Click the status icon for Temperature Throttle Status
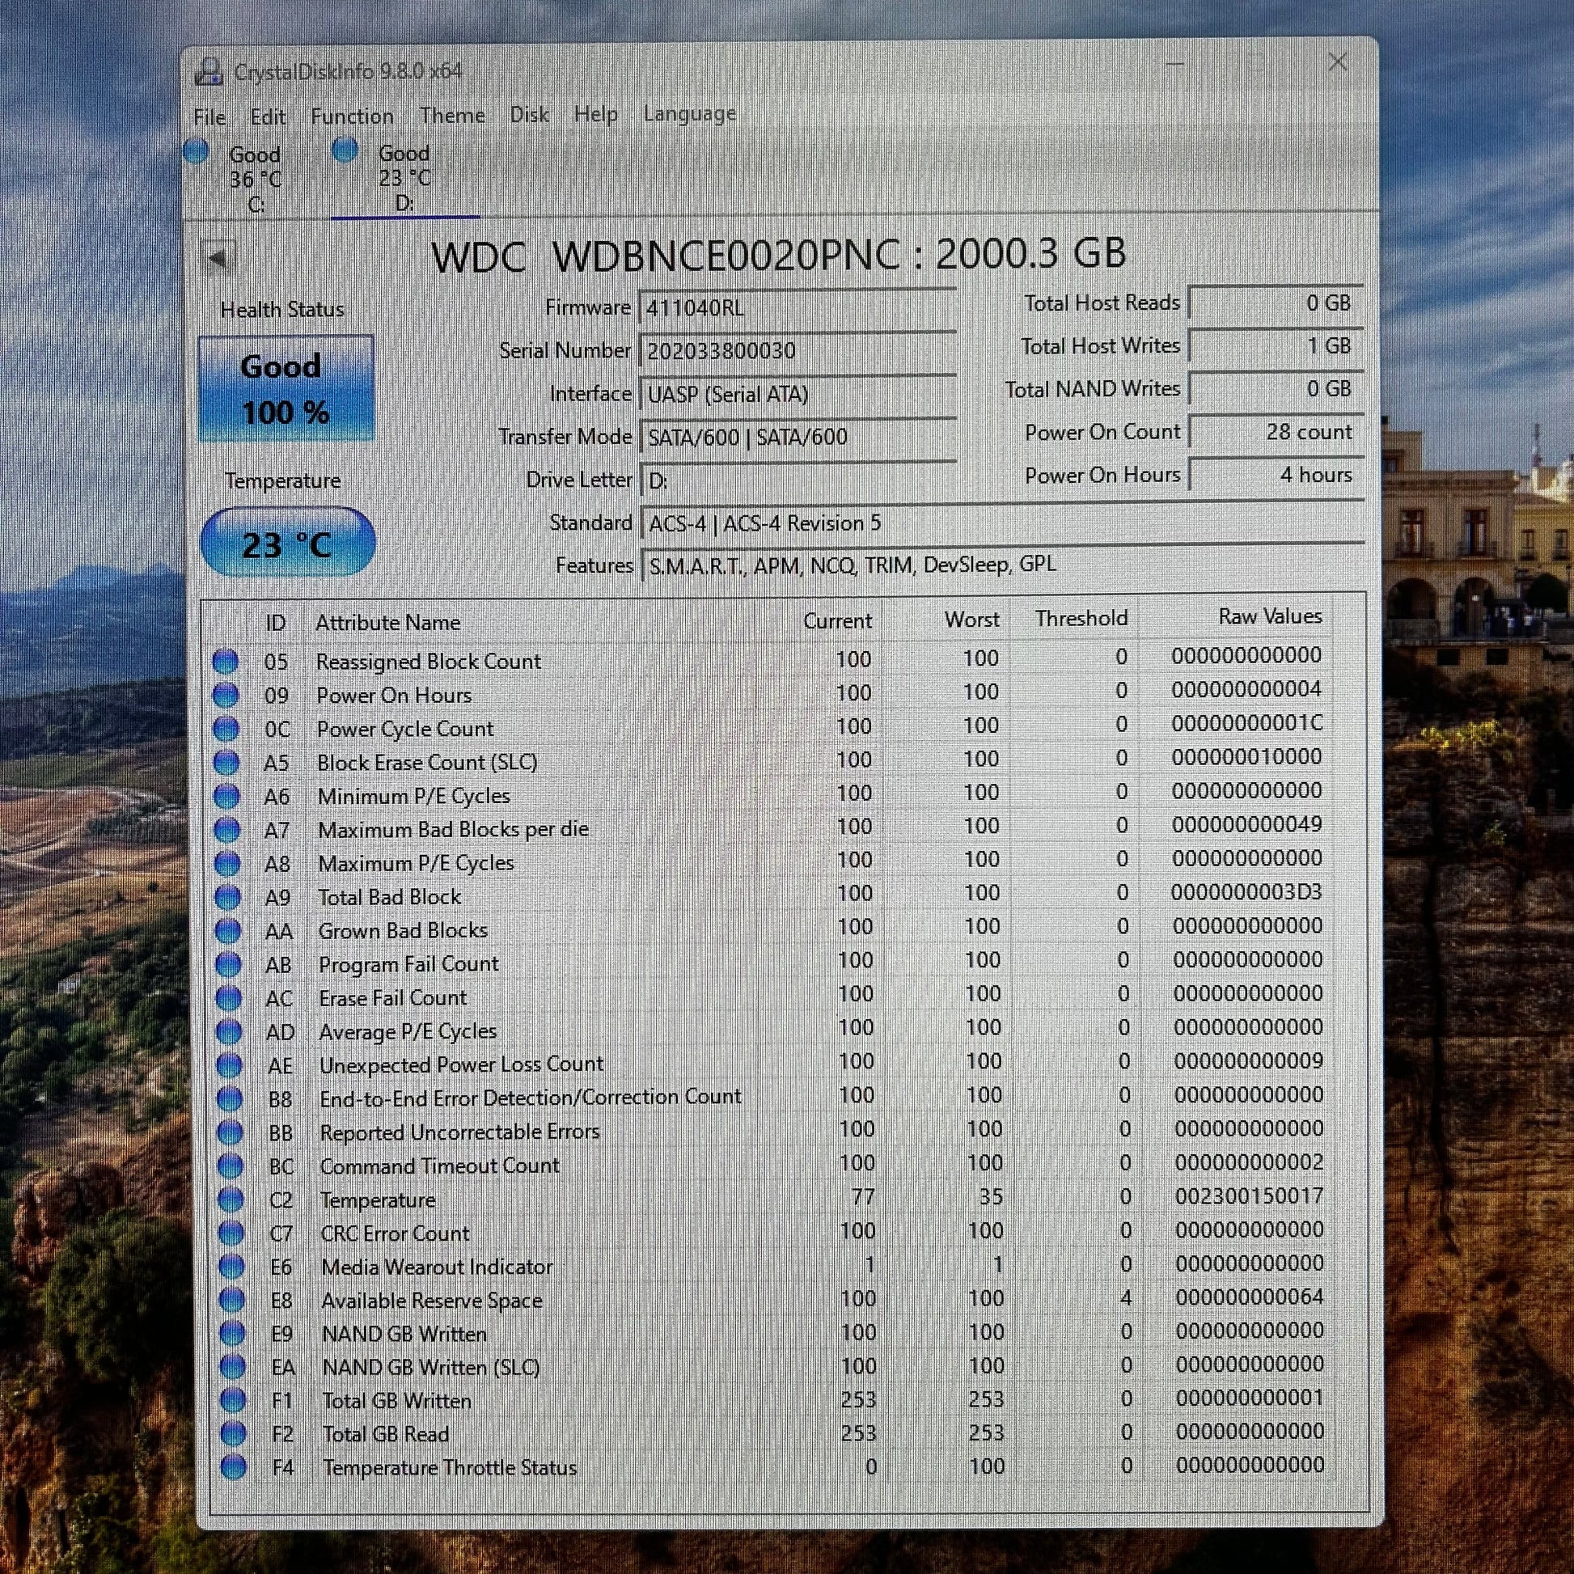Viewport: 1574px width, 1574px height. pyautogui.click(x=234, y=1467)
